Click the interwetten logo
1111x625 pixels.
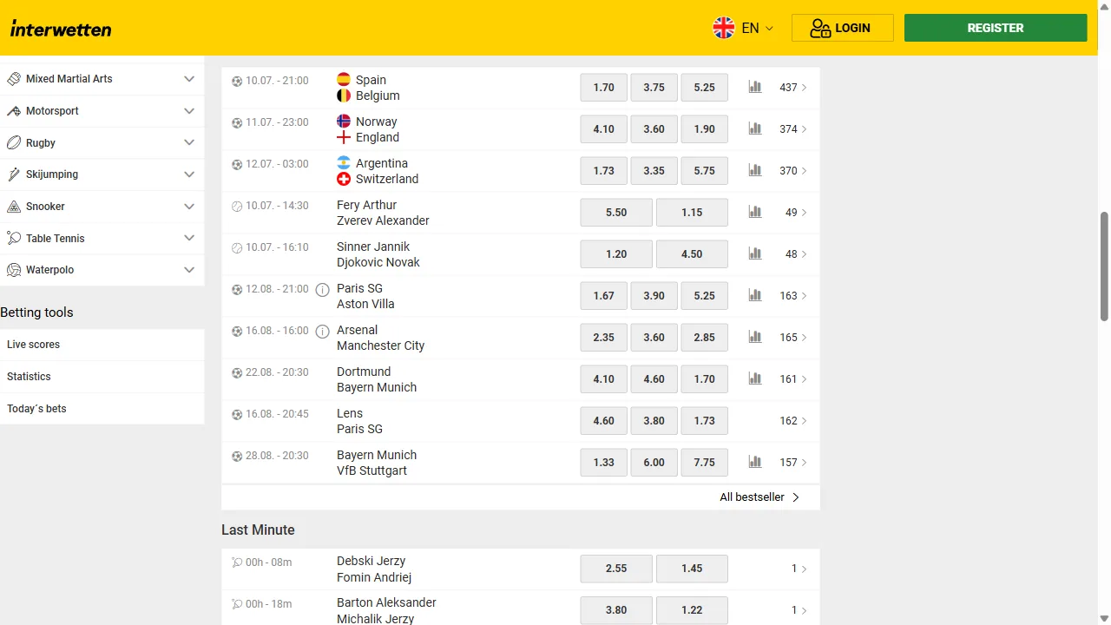61,29
